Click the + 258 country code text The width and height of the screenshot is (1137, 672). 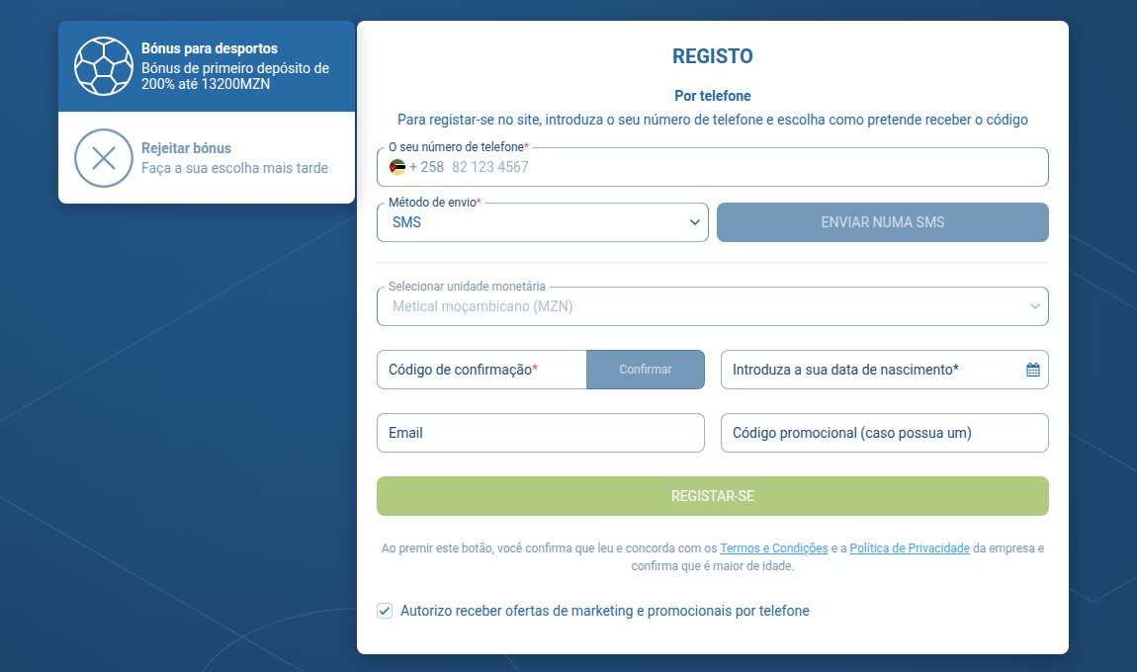[426, 167]
